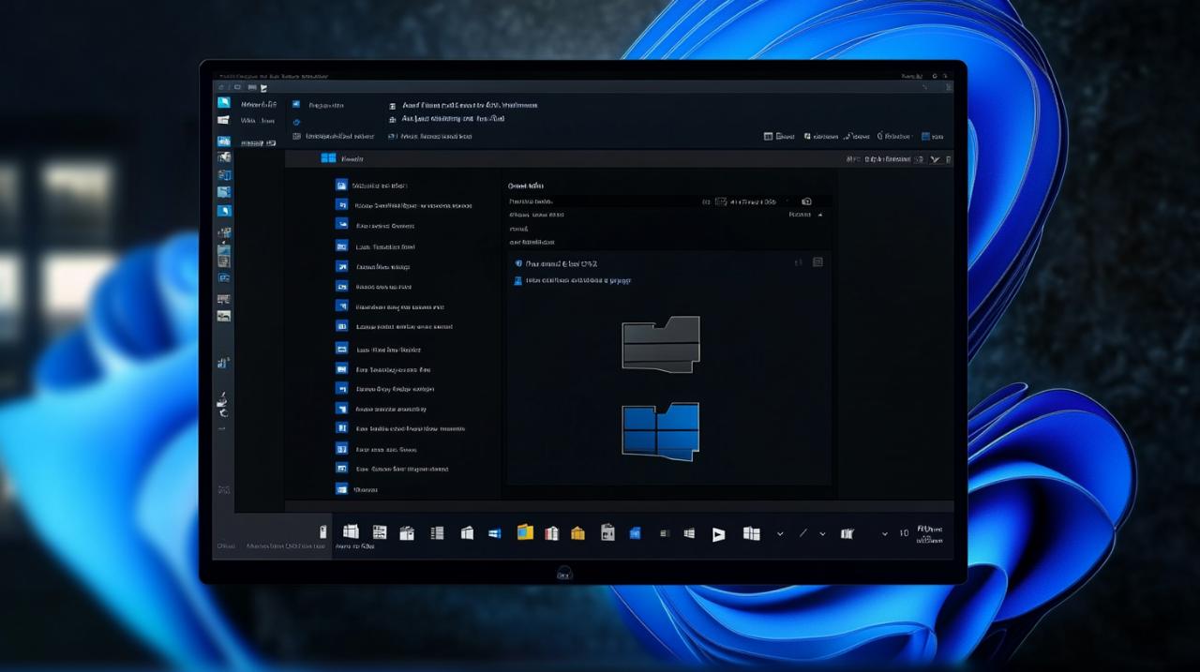Click the diagonal slash icon in the taskbar

802,533
